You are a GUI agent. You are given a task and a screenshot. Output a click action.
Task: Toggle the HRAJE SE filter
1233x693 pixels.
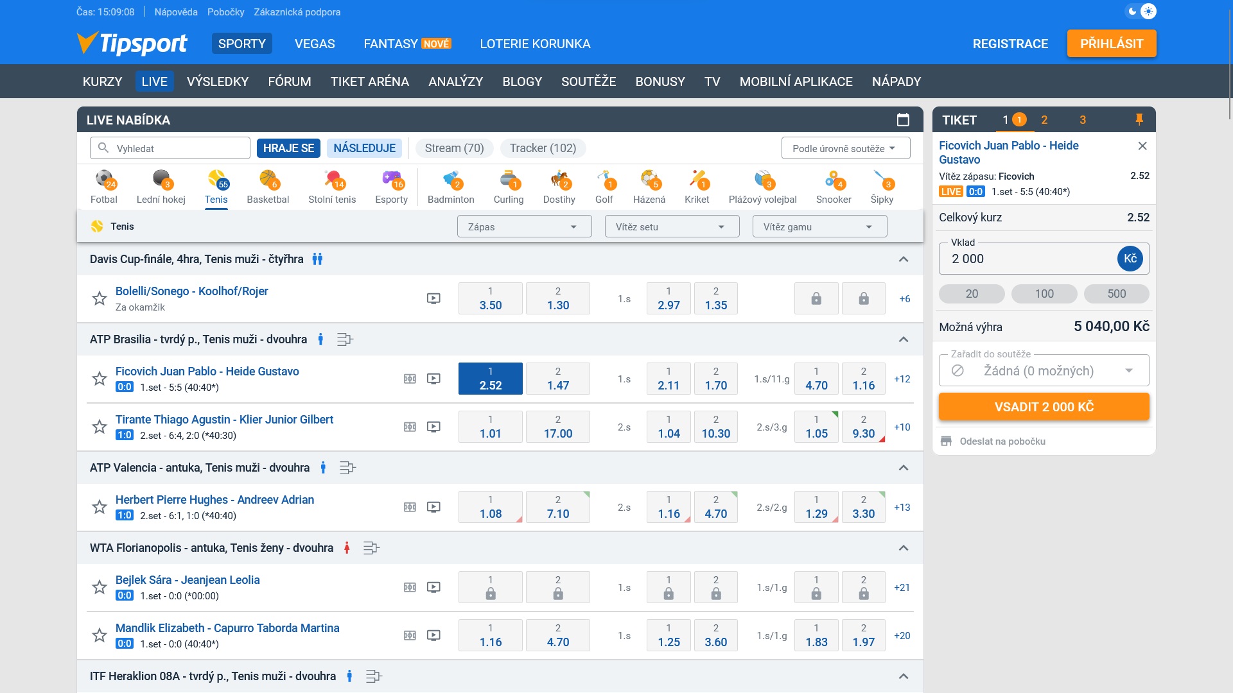[288, 148]
